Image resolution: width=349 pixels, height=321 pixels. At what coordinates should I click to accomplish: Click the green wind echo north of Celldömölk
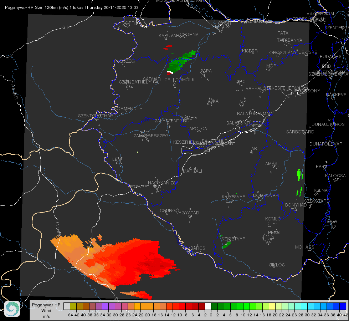[x=180, y=62]
